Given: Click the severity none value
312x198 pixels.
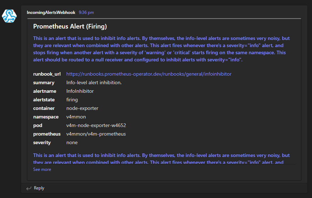Looking at the screenshot, I should (x=72, y=142).
